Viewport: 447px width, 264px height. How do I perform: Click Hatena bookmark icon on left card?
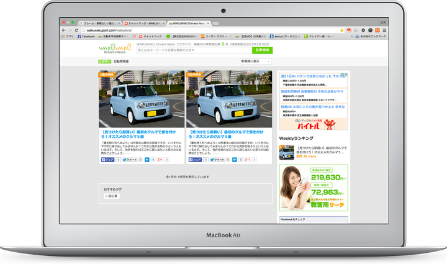point(147,160)
